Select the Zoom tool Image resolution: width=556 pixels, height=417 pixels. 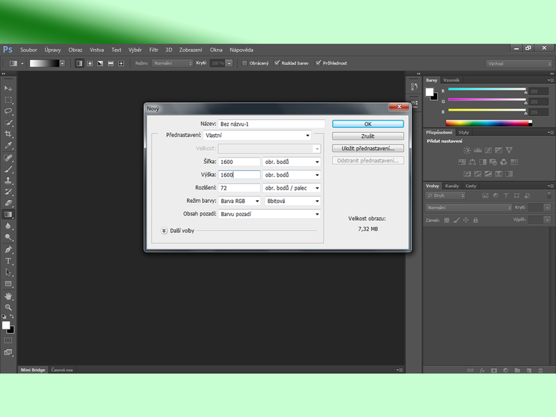[x=8, y=306]
